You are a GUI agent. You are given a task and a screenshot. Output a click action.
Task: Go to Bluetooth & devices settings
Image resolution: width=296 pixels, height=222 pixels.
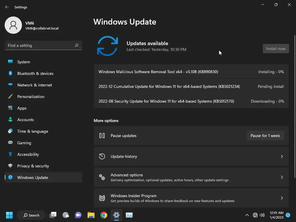(43, 73)
